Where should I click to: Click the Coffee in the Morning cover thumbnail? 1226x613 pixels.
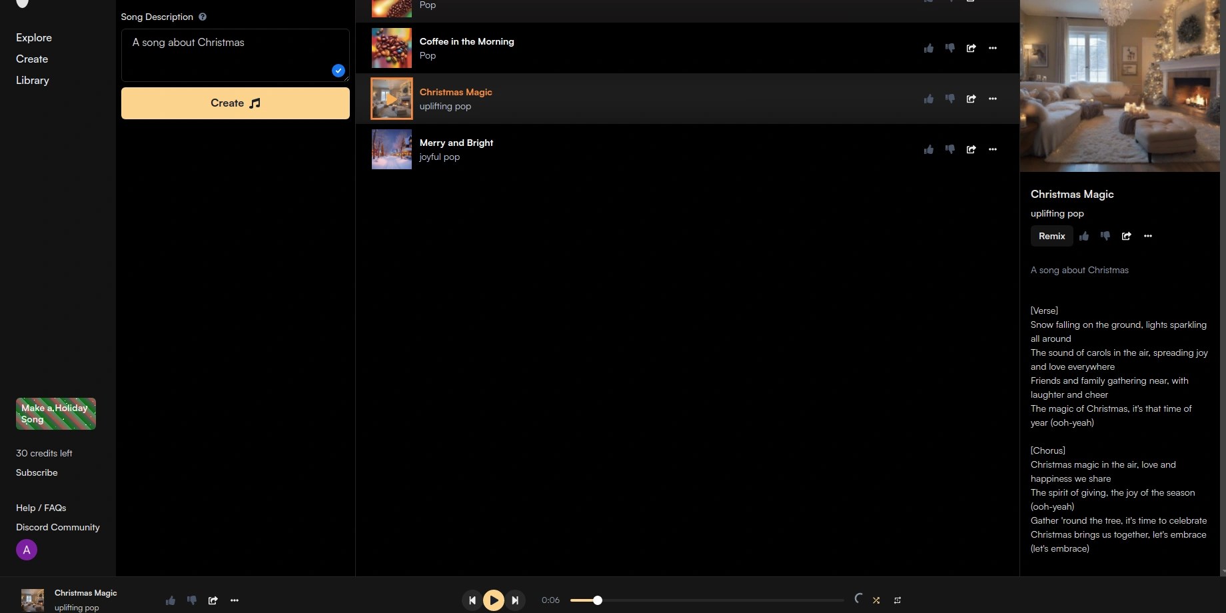point(392,48)
